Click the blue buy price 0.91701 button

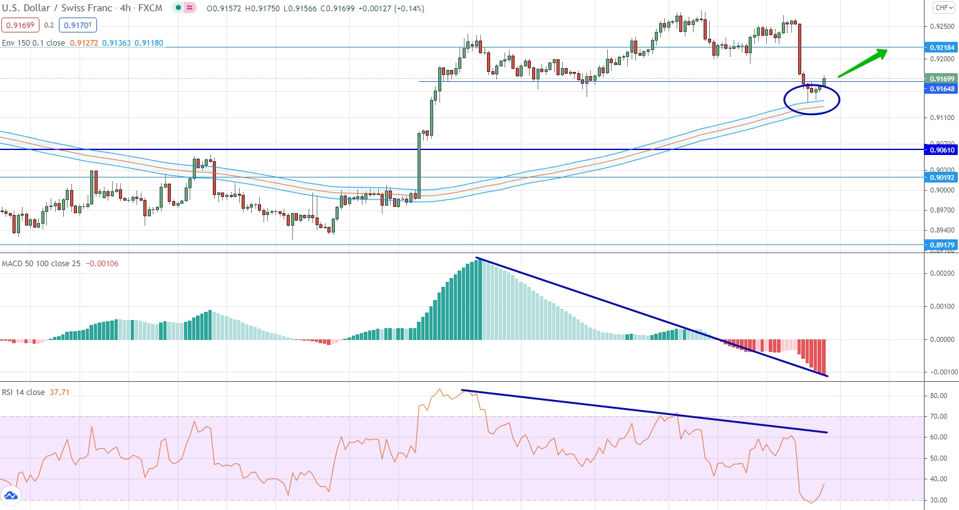pyautogui.click(x=78, y=25)
